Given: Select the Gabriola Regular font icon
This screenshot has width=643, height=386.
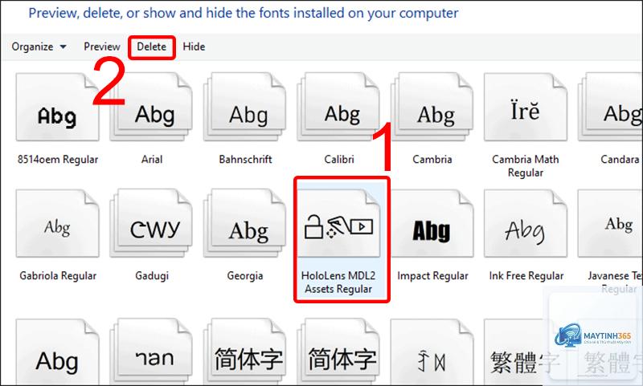Looking at the screenshot, I should tap(57, 224).
